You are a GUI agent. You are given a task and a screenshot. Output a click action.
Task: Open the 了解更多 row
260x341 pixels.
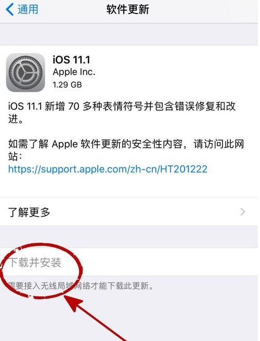(129, 212)
